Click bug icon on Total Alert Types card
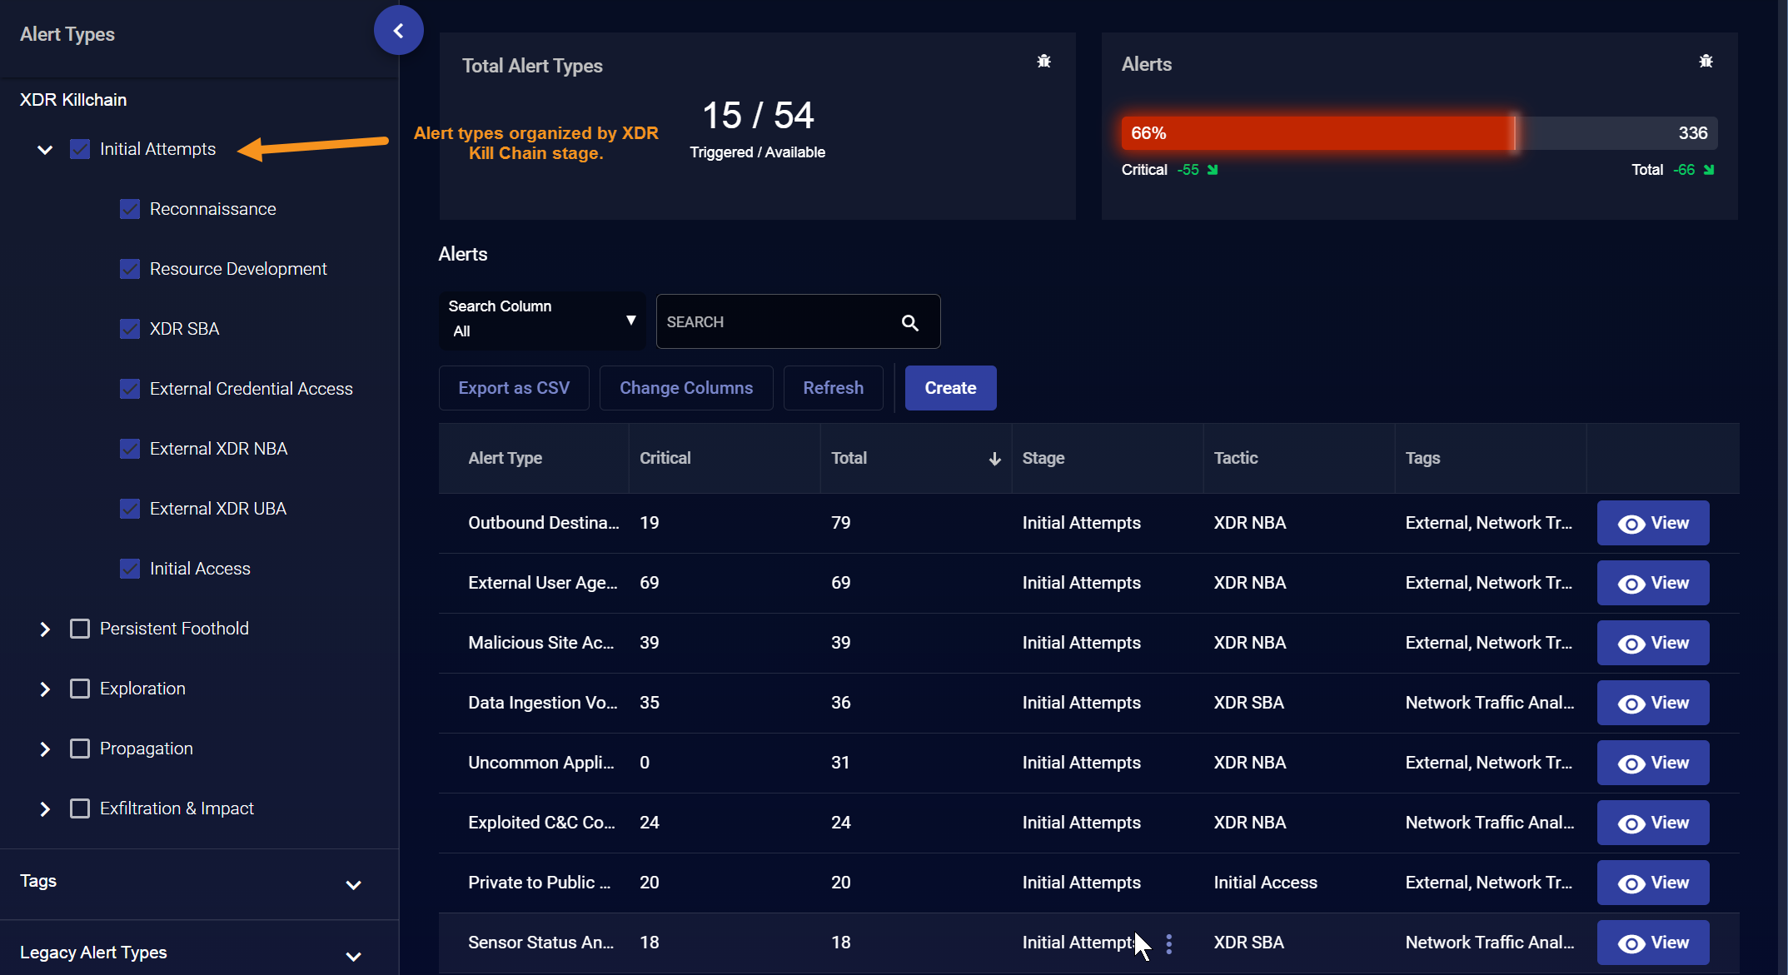 point(1043,62)
